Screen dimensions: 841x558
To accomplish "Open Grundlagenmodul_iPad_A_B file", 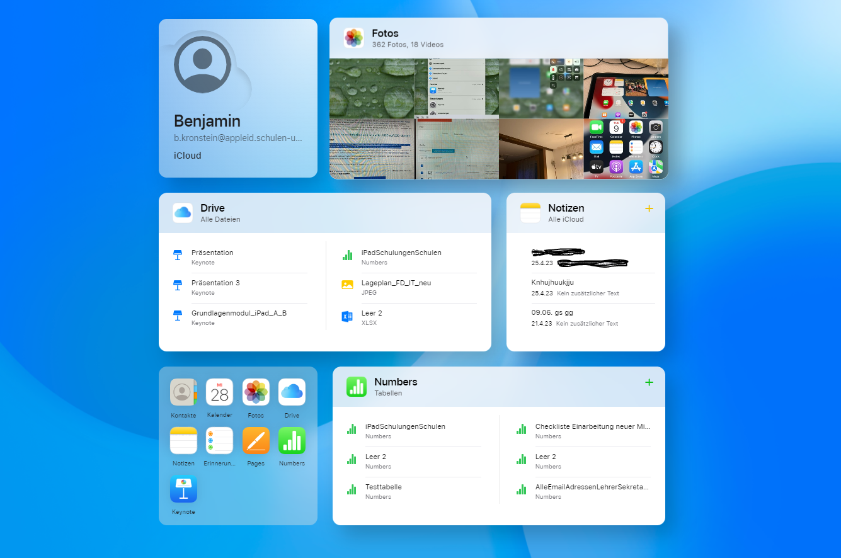I will 239,318.
